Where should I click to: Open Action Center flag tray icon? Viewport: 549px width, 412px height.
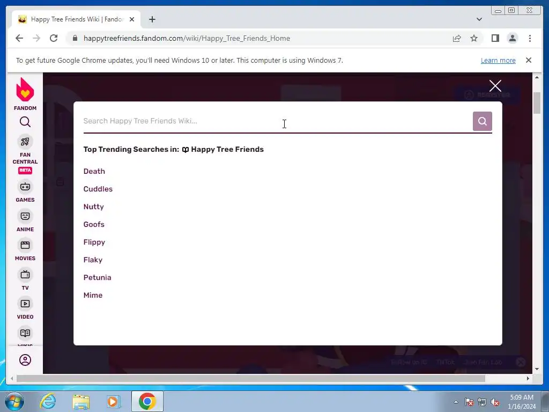(x=469, y=402)
